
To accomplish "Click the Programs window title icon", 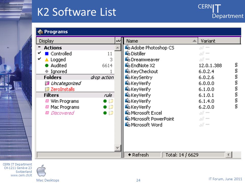I will point(40,32).
